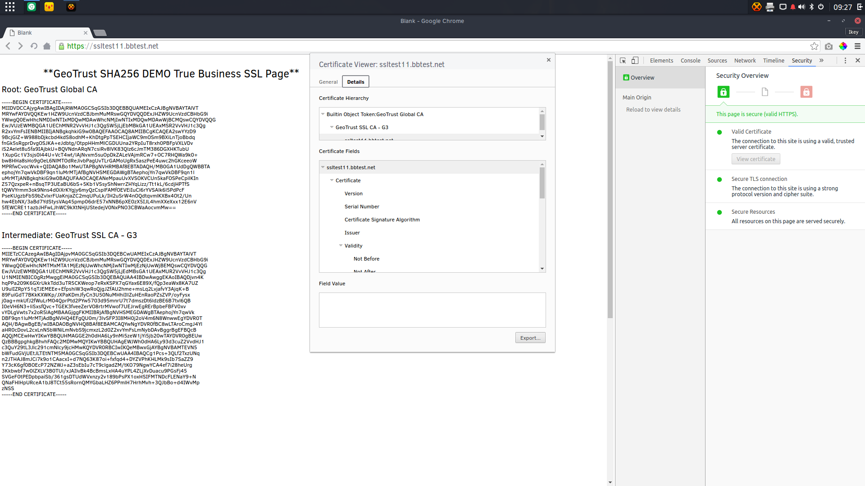Image resolution: width=865 pixels, height=486 pixels.
Task: Click the green secure lock in Security Overview
Action: coord(724,92)
